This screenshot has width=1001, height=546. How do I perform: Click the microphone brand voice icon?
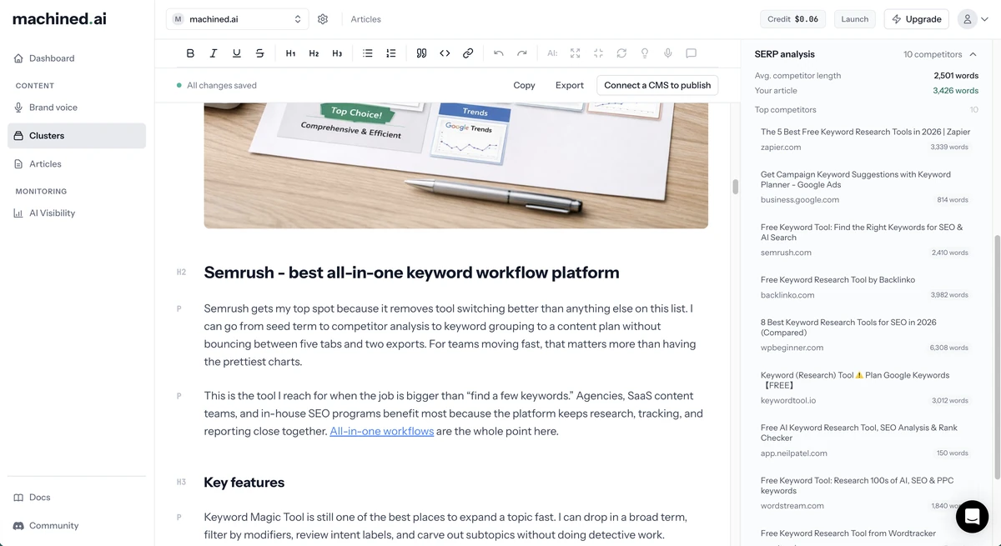[x=668, y=53]
